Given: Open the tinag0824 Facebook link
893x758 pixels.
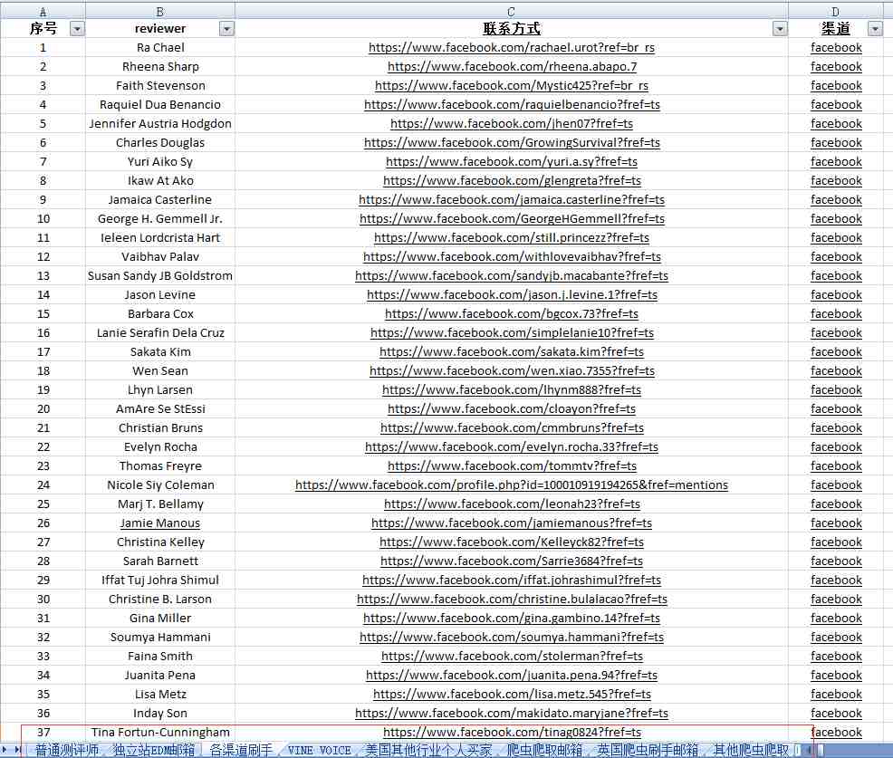Looking at the screenshot, I should [x=512, y=733].
